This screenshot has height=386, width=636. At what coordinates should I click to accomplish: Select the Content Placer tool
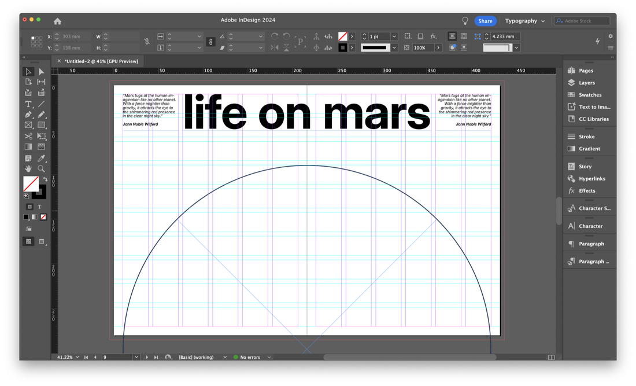pos(42,93)
